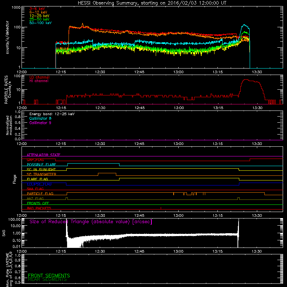Click the ATTENUATOR STATE flag label
The height and width of the screenshot is (287, 287).
point(43,155)
